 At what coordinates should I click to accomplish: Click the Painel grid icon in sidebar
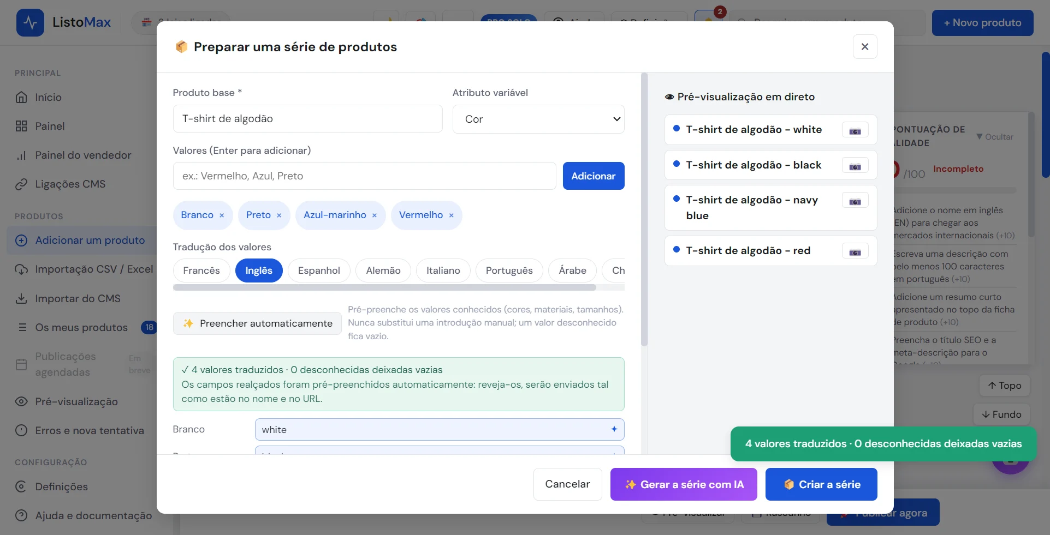(x=21, y=126)
